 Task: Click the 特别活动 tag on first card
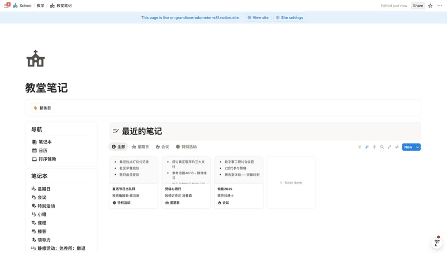(x=121, y=203)
